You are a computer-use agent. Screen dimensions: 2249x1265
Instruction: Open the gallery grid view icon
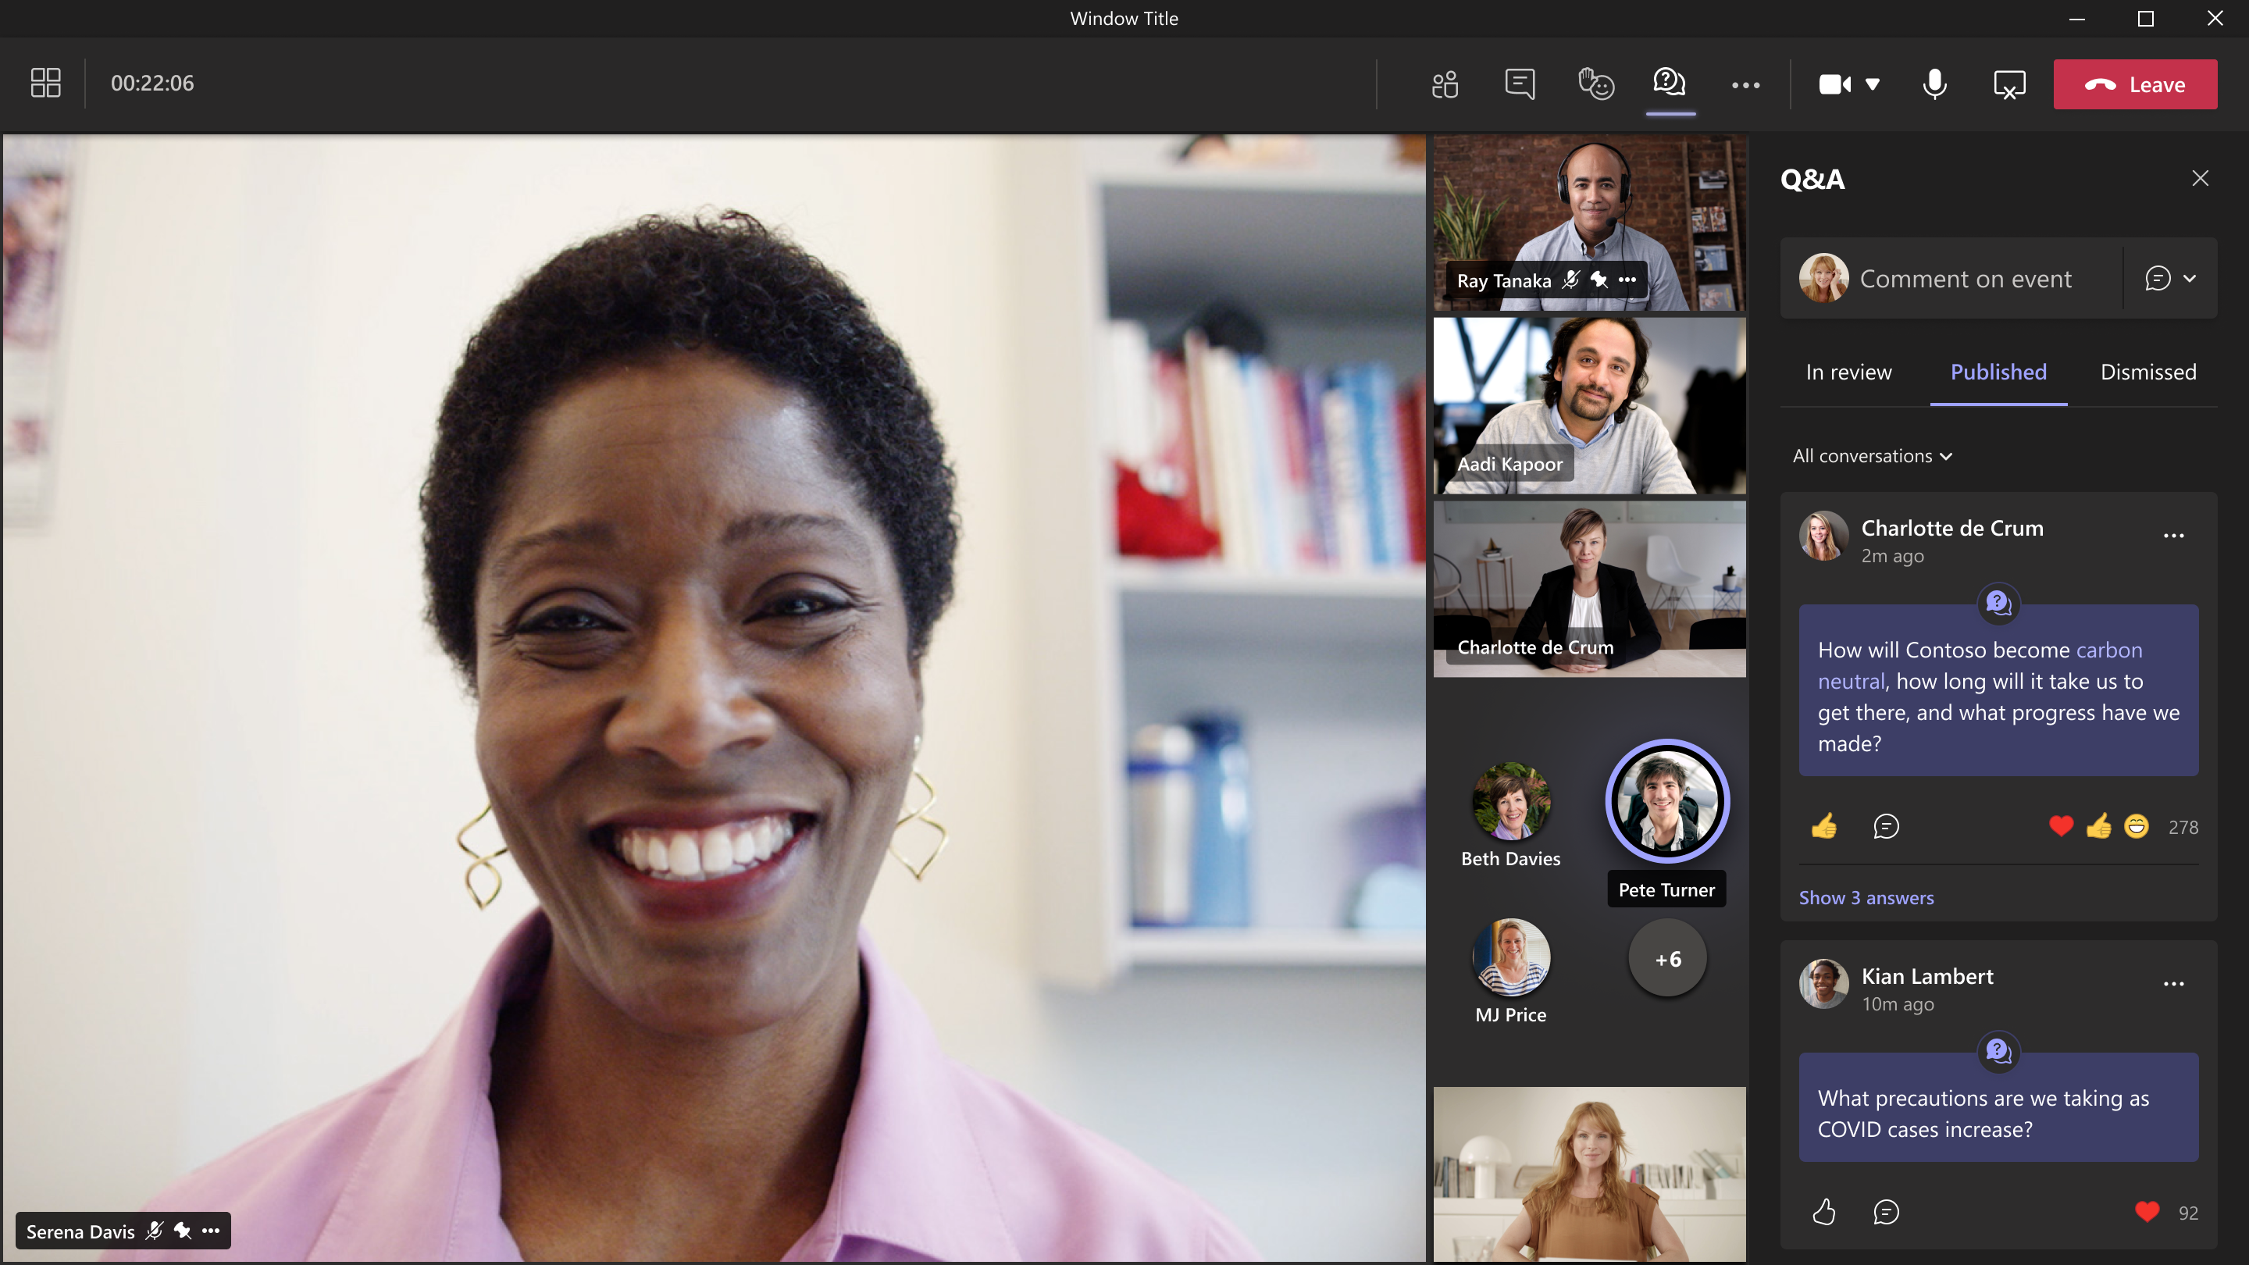click(x=45, y=83)
